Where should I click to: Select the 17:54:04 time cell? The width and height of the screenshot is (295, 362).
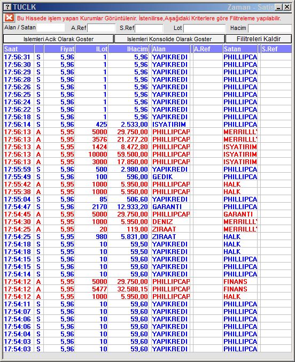tap(17, 334)
